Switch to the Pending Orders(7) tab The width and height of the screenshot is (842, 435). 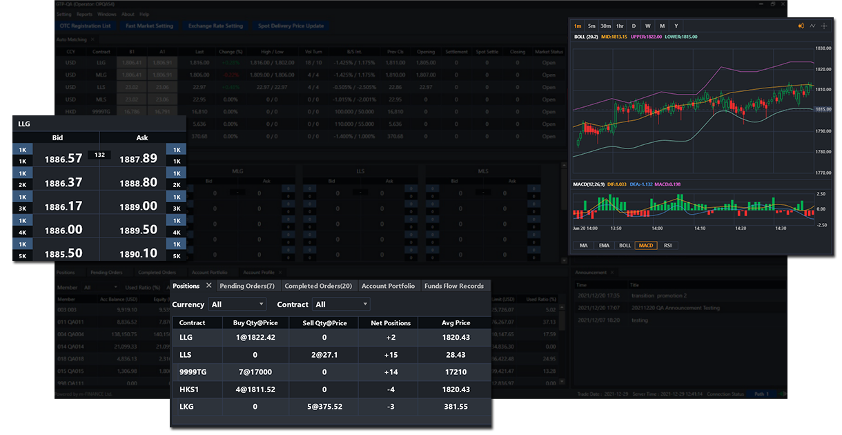pyautogui.click(x=247, y=286)
